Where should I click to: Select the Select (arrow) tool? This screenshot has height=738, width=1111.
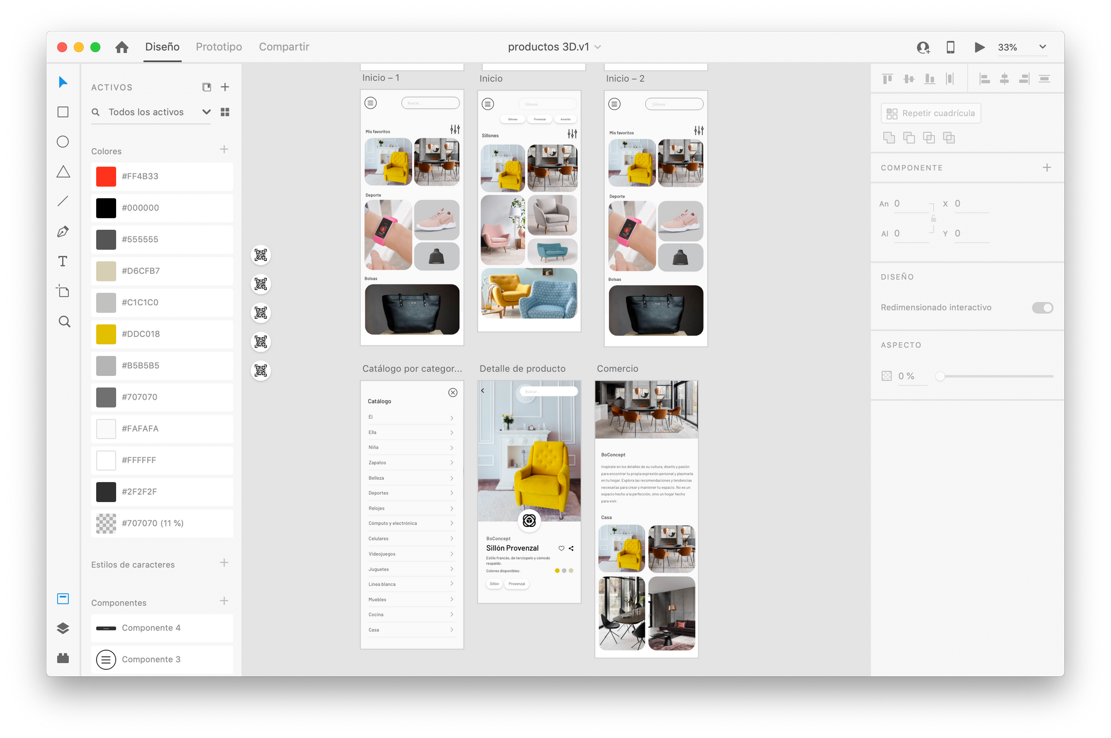63,82
